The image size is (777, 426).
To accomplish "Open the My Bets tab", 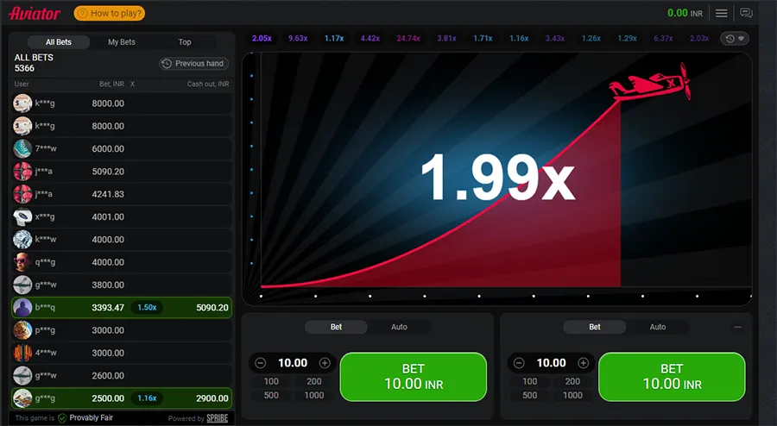I will tap(122, 41).
